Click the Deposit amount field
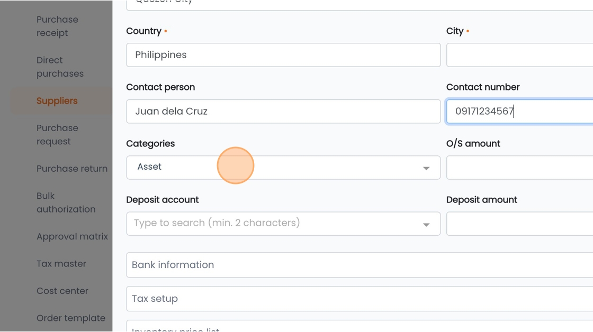 519,224
